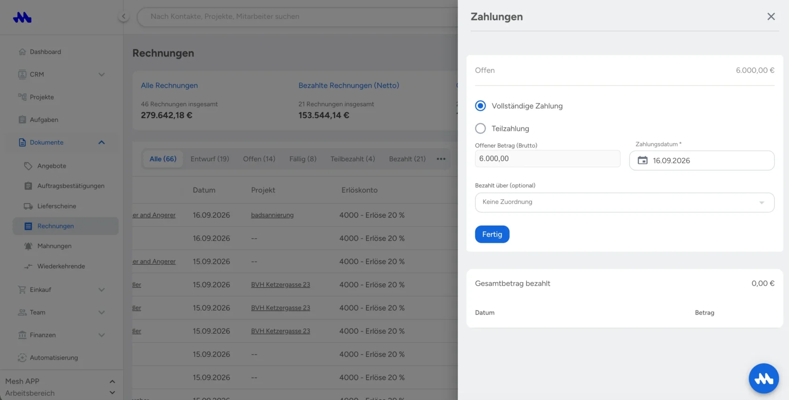
Task: Open Auftragsbestätigungen in the sidebar
Action: (x=71, y=186)
